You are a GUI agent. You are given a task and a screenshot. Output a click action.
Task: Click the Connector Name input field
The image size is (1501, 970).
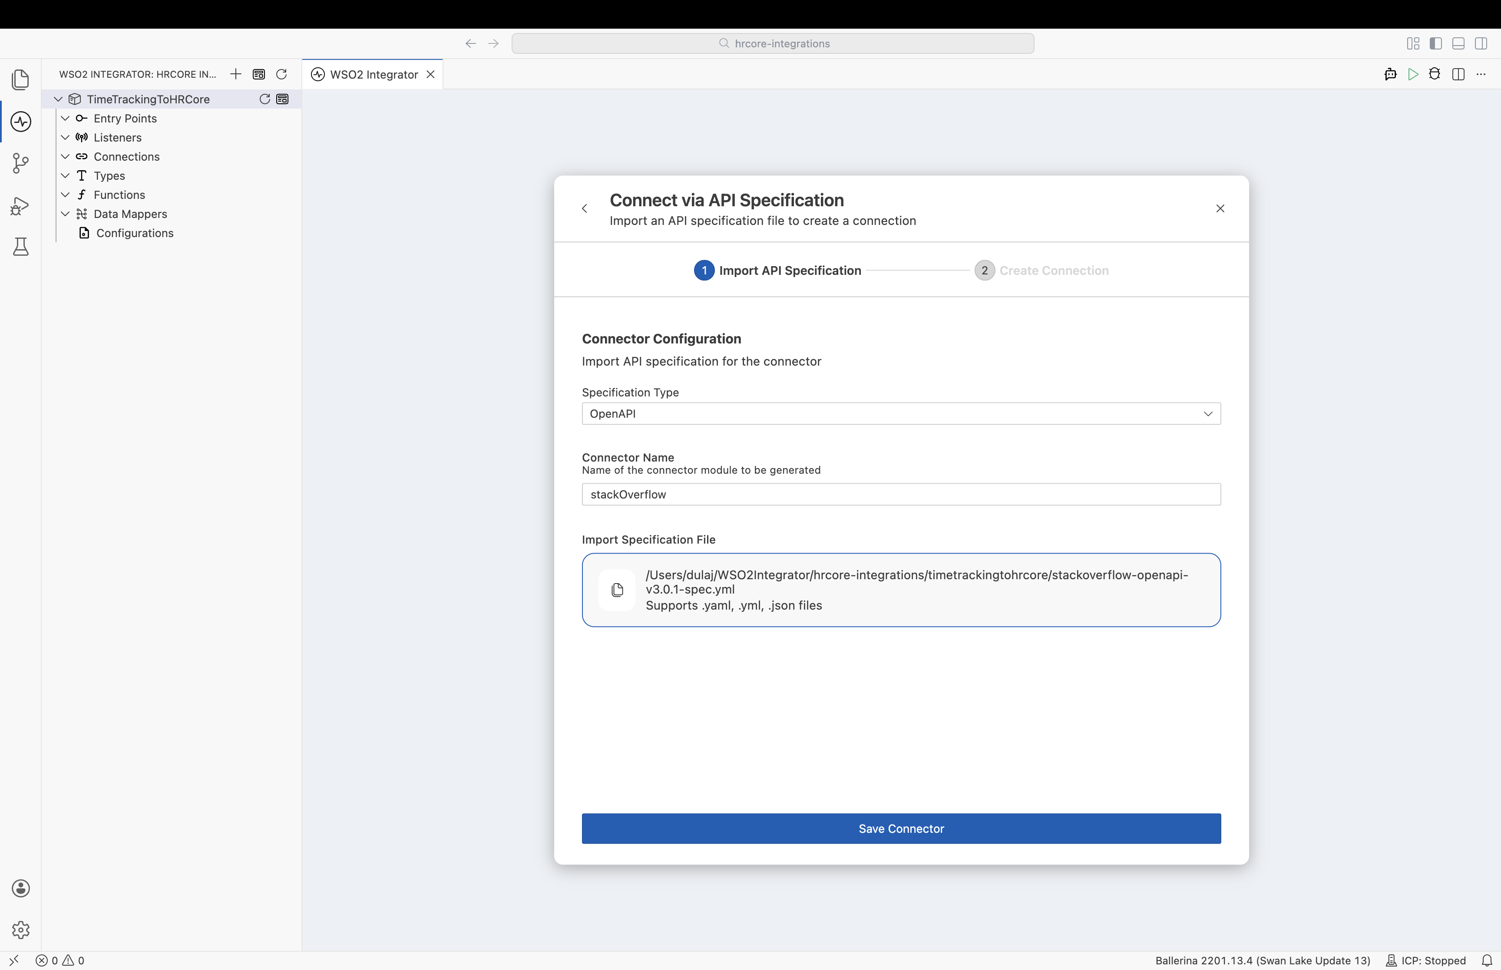(x=901, y=495)
